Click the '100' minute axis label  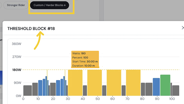tap(172, 99)
